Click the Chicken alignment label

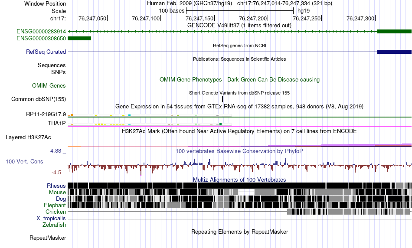(x=56, y=212)
